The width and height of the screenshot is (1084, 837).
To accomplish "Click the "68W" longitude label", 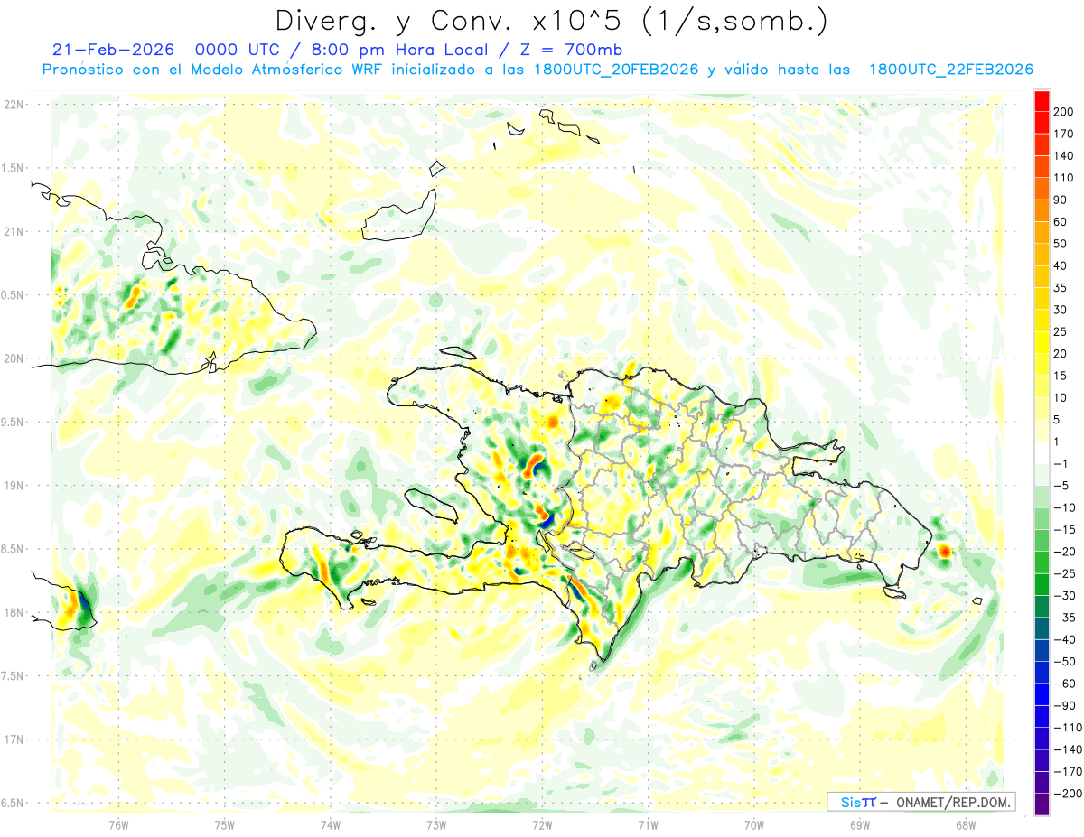I will coord(966,823).
